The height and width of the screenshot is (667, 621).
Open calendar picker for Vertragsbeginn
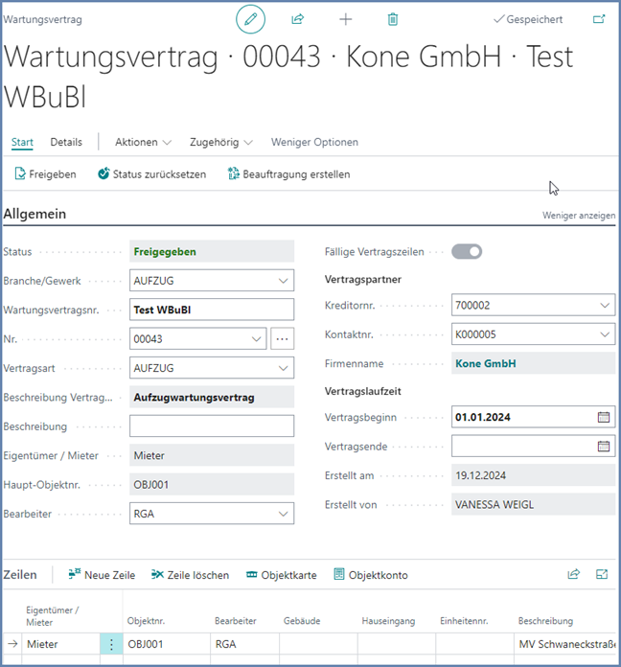(604, 417)
